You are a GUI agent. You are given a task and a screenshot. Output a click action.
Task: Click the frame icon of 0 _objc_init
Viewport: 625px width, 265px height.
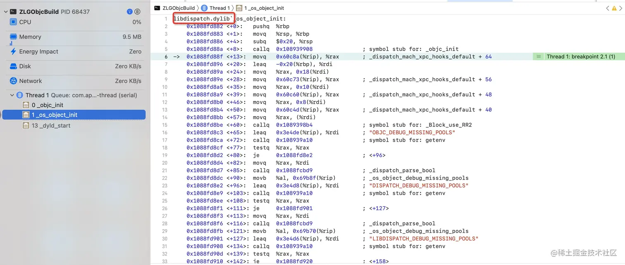pyautogui.click(x=26, y=105)
